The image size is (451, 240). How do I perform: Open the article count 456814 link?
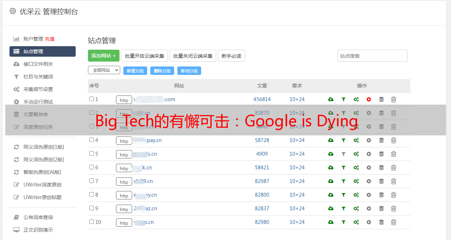[262, 99]
